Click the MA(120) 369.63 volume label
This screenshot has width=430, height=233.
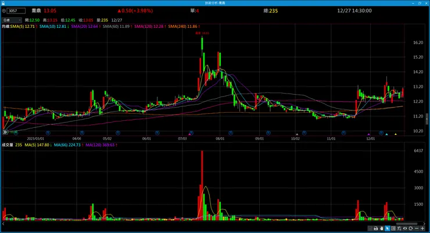coord(100,145)
